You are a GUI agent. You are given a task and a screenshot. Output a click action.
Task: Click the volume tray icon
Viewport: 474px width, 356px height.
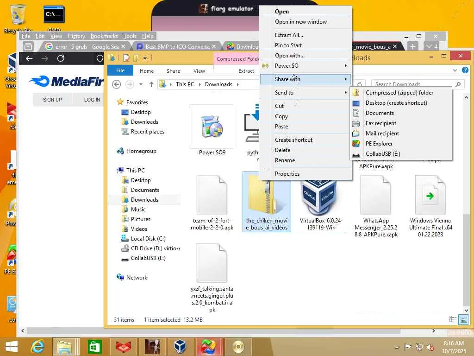tap(430, 347)
